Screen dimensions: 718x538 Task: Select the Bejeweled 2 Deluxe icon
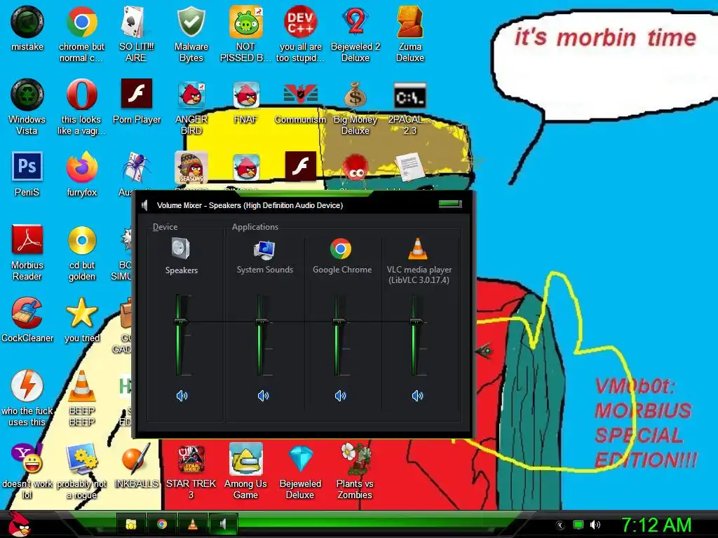(x=355, y=34)
